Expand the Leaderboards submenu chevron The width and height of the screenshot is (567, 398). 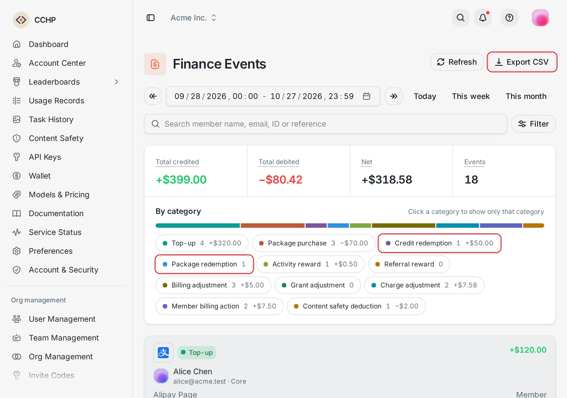click(116, 82)
